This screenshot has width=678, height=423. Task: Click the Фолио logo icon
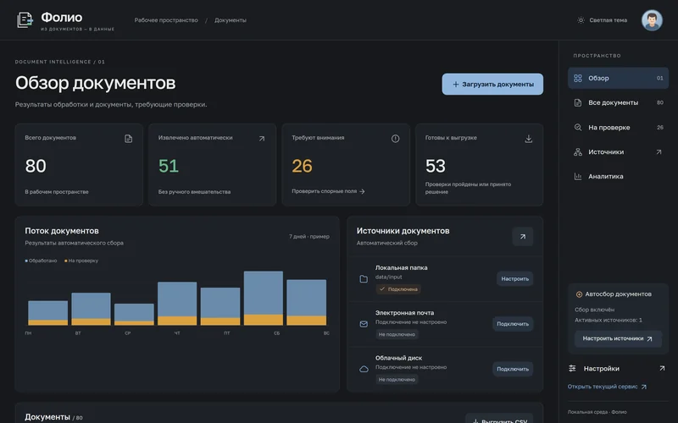pyautogui.click(x=25, y=19)
